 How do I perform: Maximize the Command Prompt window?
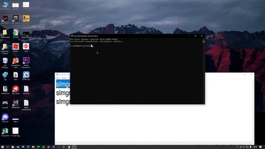click(x=195, y=36)
